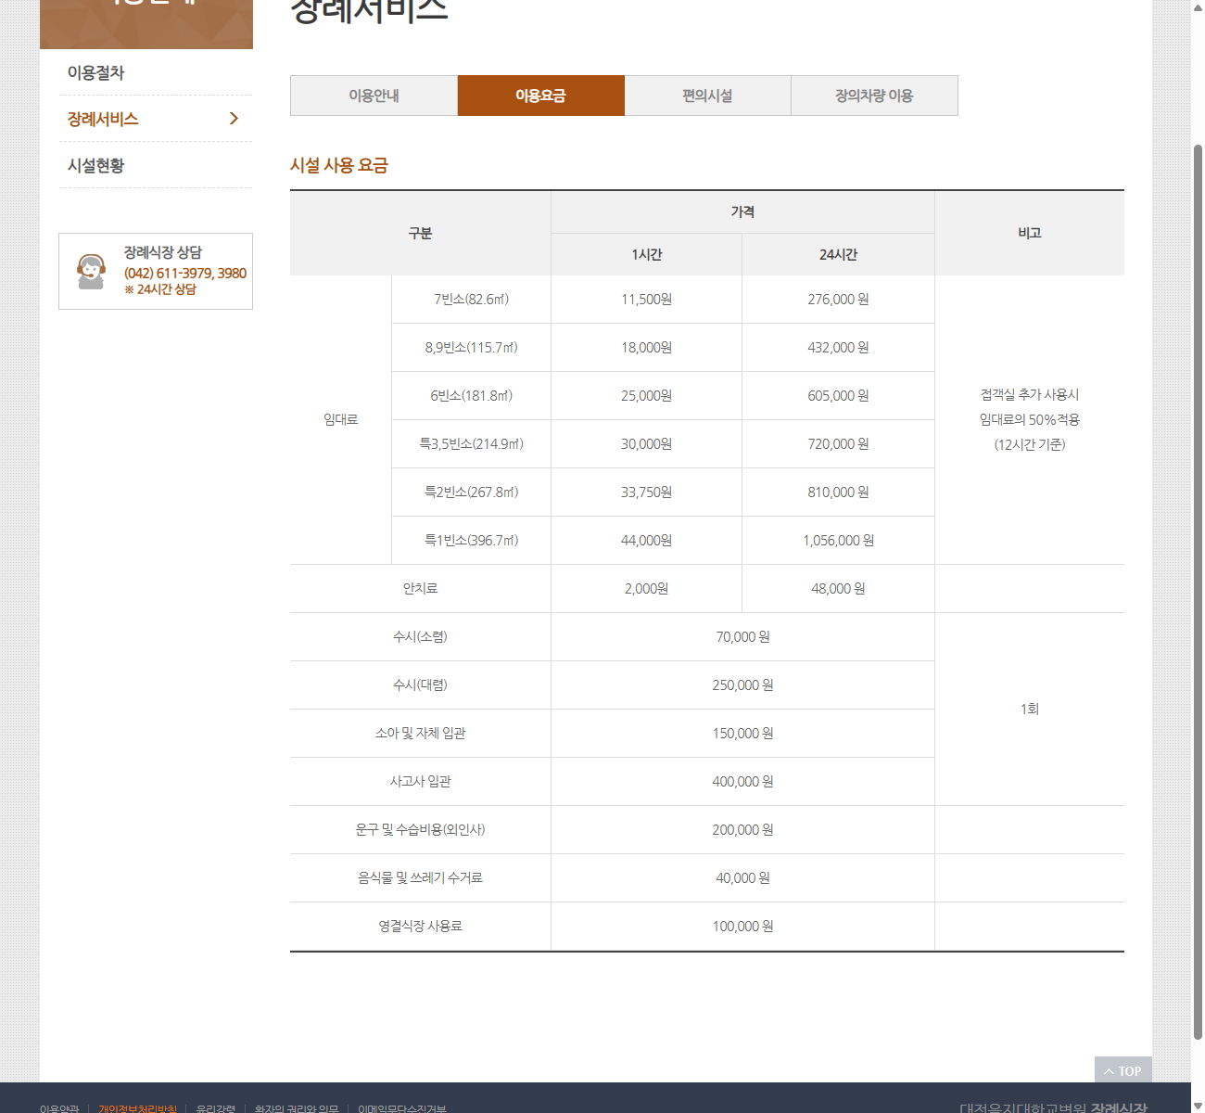
Task: Click the 44,000원 price cell
Action: pos(646,540)
